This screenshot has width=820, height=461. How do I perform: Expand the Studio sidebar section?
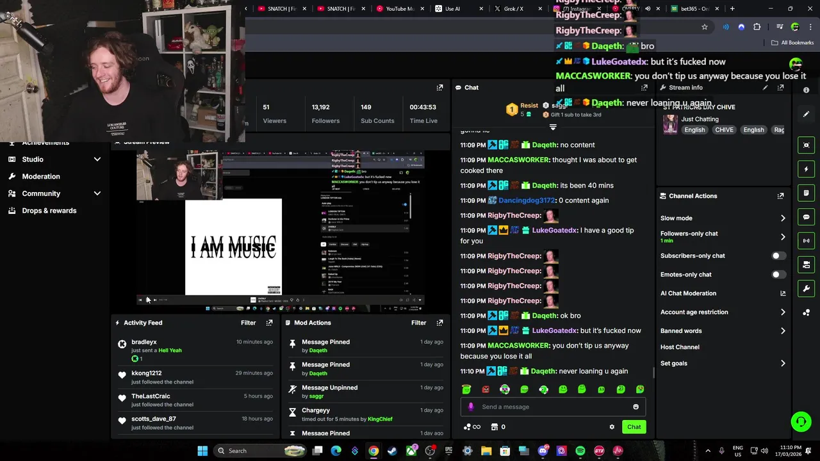pyautogui.click(x=97, y=159)
